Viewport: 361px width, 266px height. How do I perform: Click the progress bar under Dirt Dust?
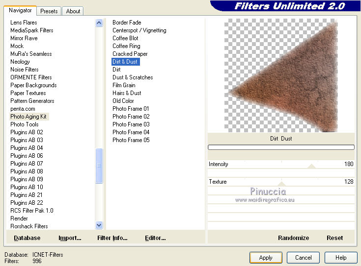[x=281, y=147]
